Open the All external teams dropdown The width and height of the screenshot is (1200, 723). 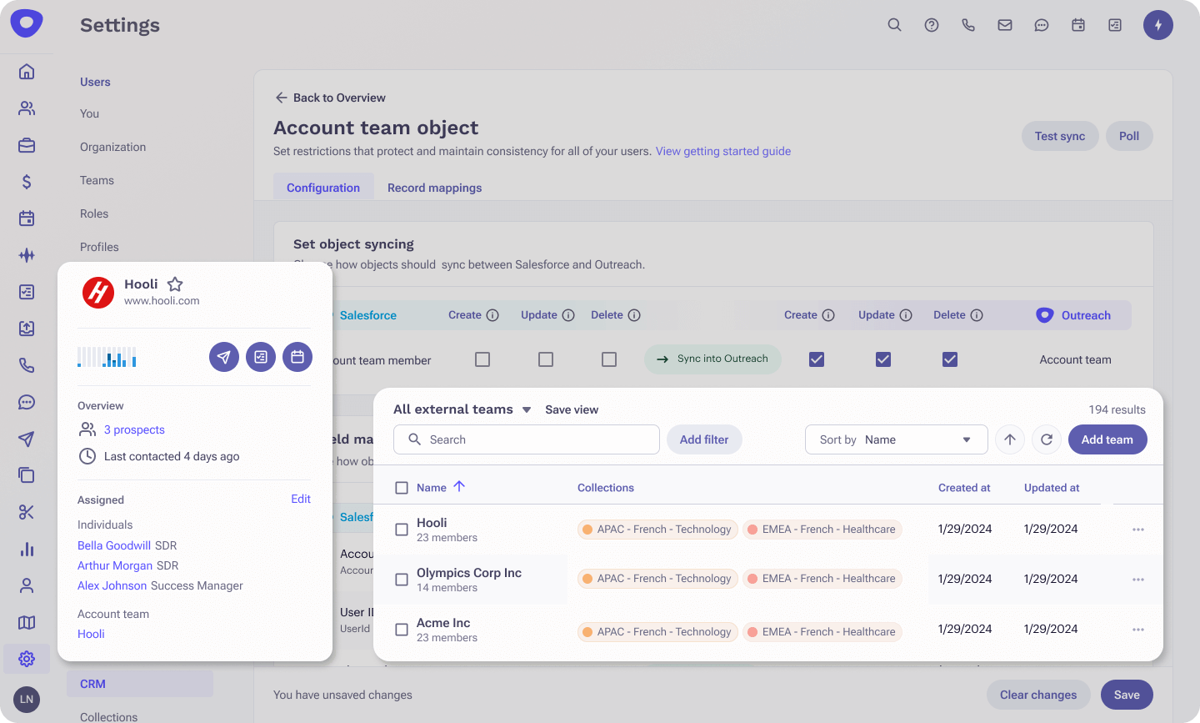[x=462, y=409]
